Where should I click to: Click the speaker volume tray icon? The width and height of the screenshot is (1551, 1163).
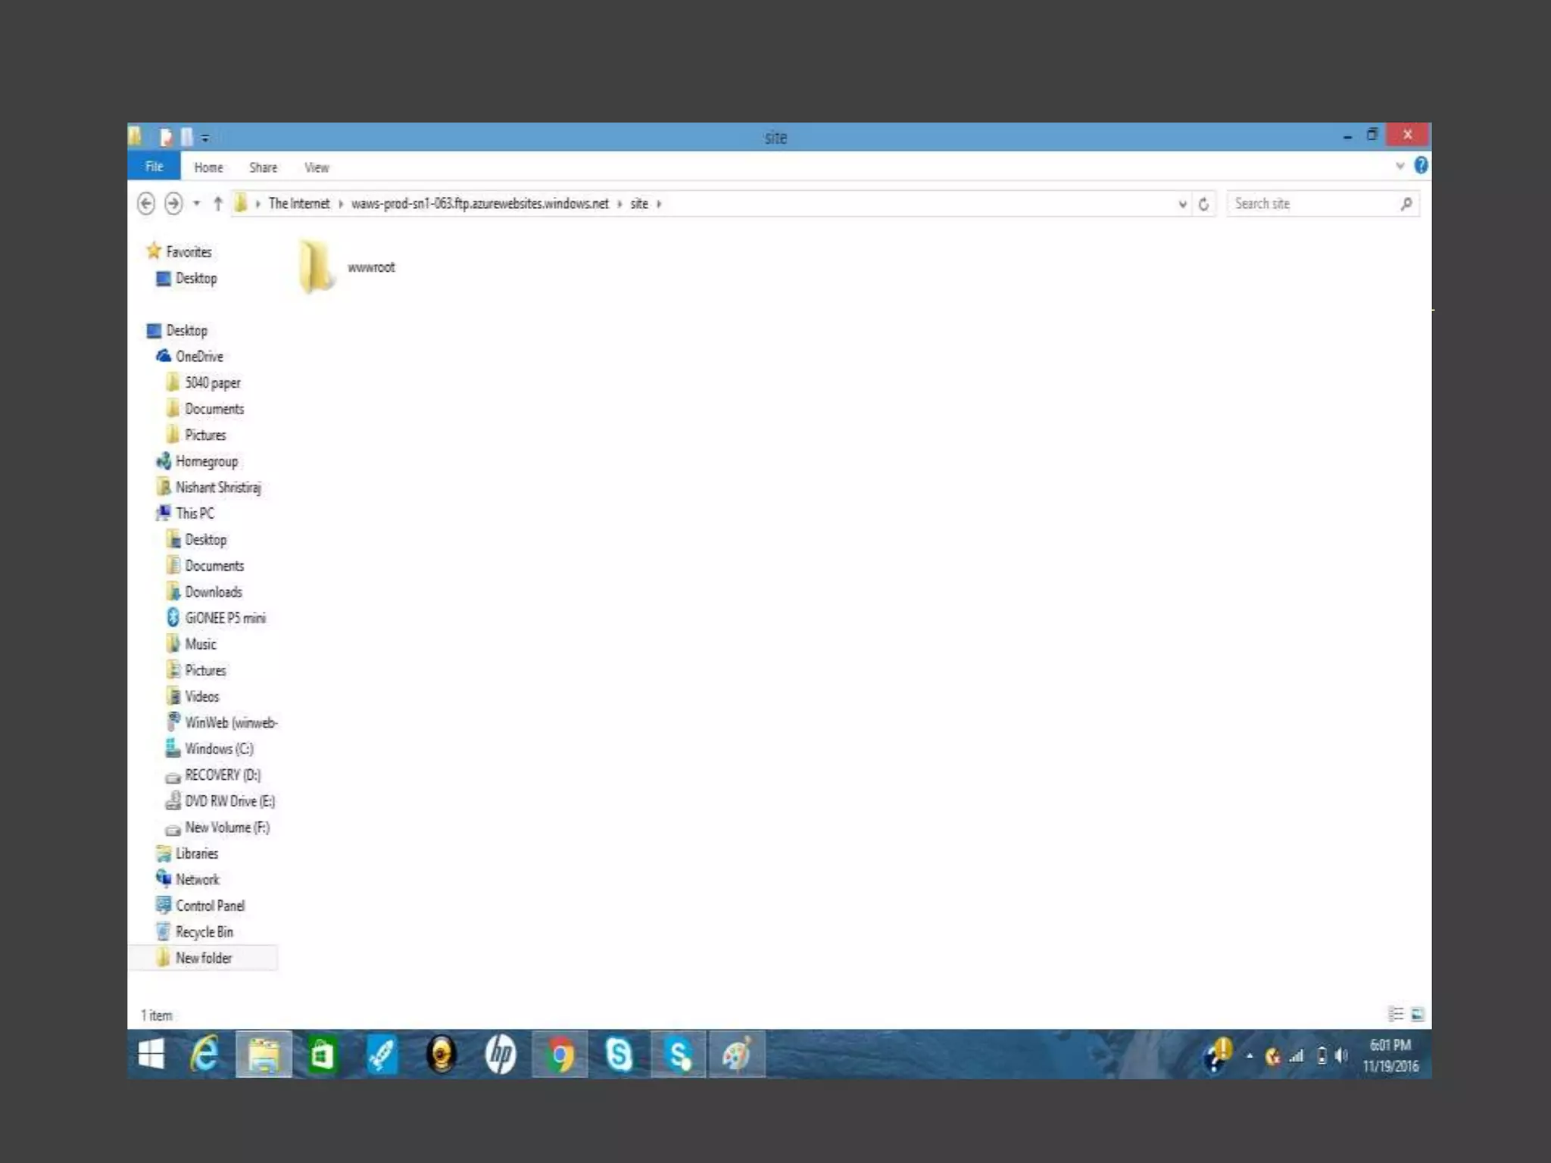coord(1341,1055)
